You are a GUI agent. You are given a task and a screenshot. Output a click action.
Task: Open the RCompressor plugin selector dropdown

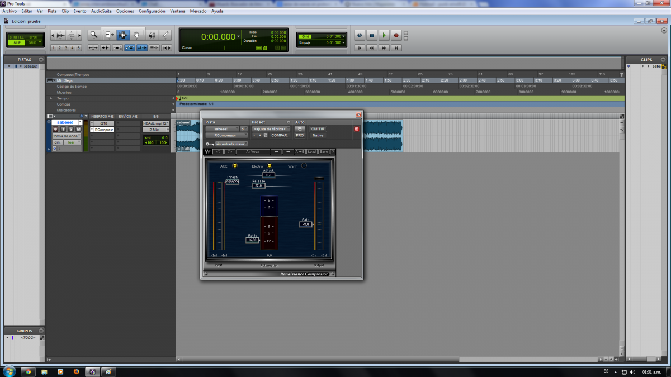(227, 135)
